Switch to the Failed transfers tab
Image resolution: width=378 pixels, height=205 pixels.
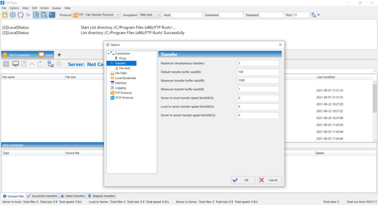(x=73, y=196)
